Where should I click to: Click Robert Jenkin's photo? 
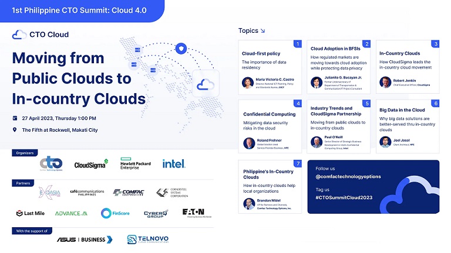[385, 83]
